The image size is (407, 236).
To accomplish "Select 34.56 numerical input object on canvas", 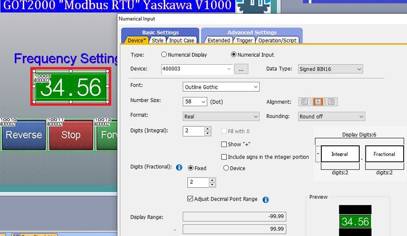I will pos(71,87).
